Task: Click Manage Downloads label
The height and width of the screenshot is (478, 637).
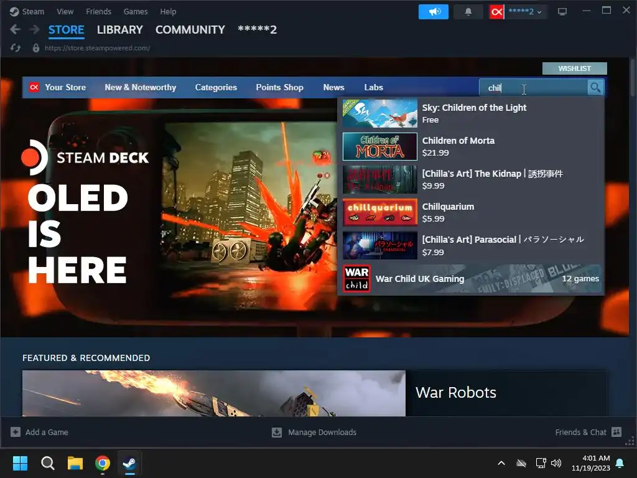Action: point(322,432)
